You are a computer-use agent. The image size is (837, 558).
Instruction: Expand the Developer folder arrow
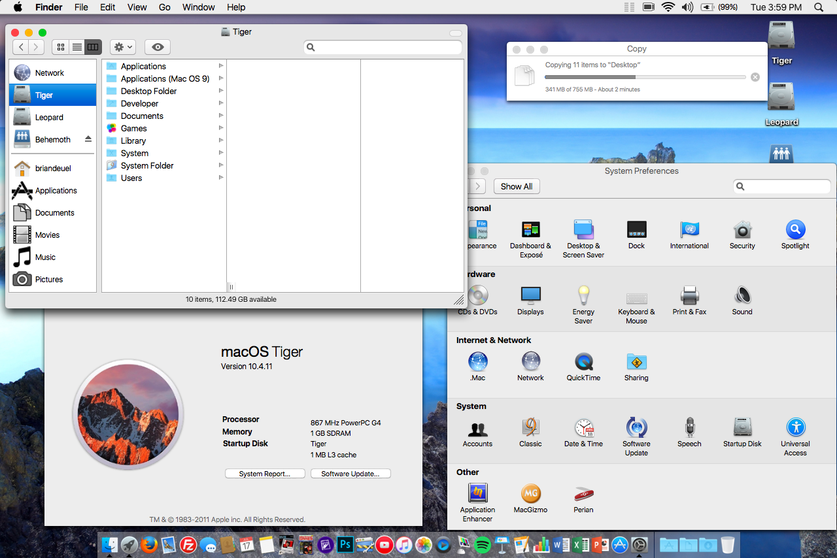[x=221, y=103]
